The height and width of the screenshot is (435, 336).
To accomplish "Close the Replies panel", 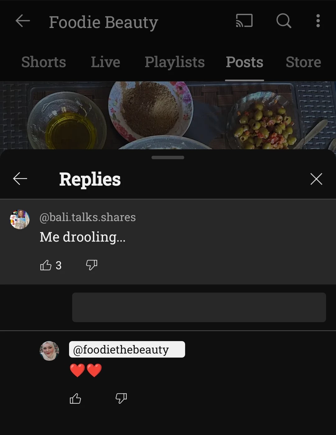I will tap(316, 179).
